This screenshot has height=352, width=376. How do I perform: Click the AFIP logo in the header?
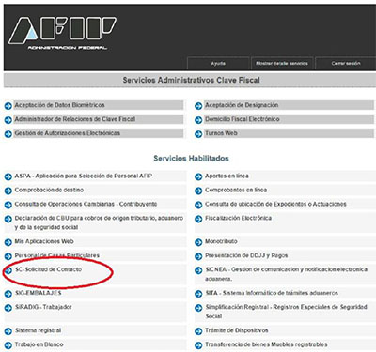(x=63, y=33)
